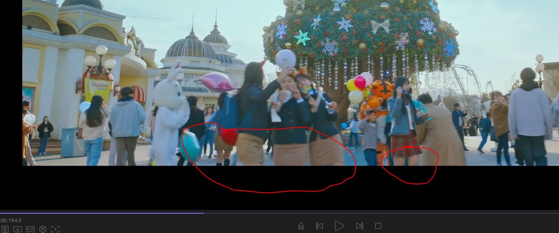The width and height of the screenshot is (559, 233).
Task: Skip to the previous track
Action: pos(319,226)
